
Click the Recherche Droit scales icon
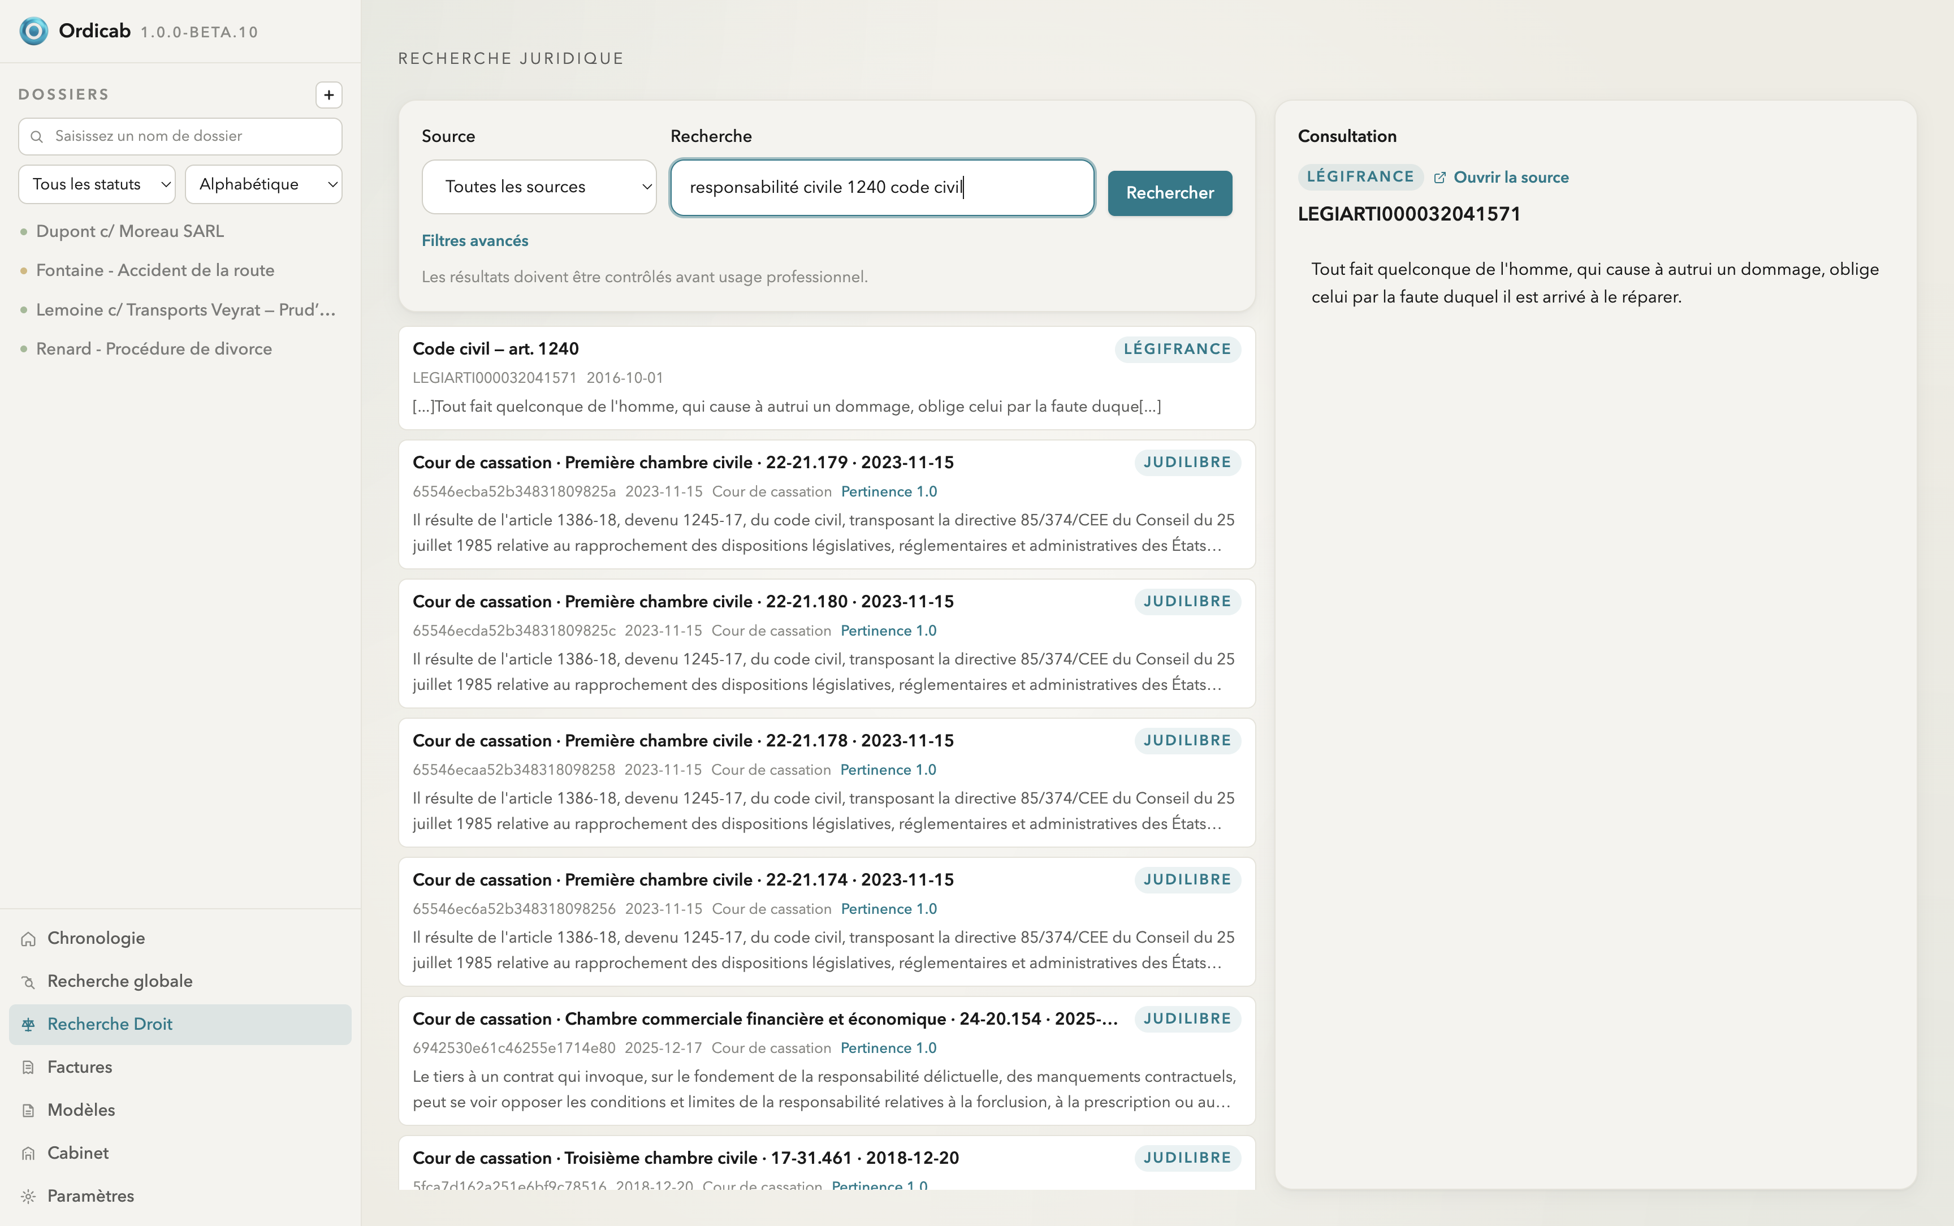[28, 1025]
